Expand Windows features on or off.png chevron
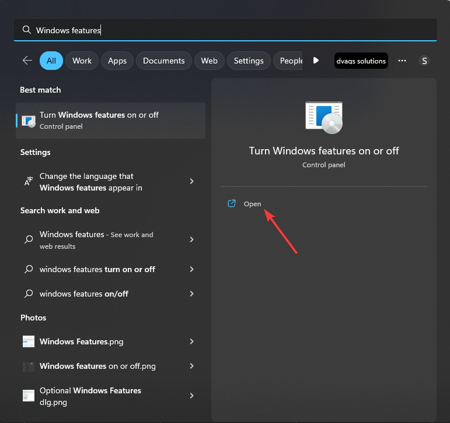The width and height of the screenshot is (450, 423). (191, 366)
